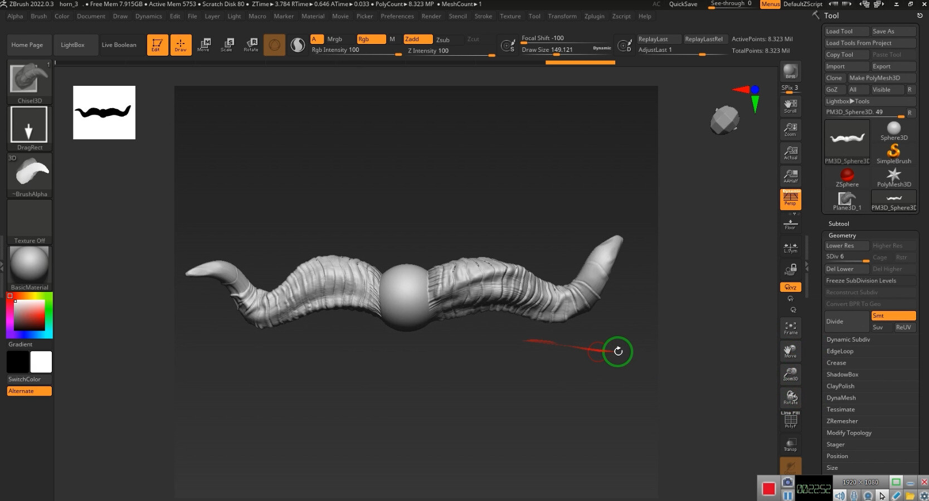Open the BrushAlpha alpha picker
Image resolution: width=929 pixels, height=501 pixels.
click(30, 176)
